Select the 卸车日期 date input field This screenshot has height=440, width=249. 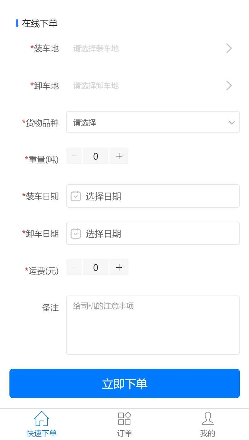tap(153, 233)
